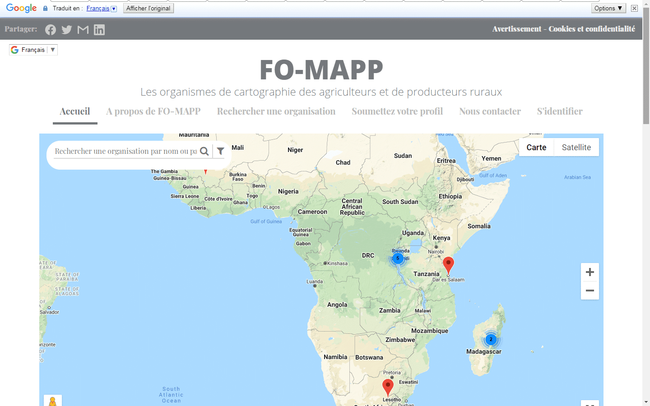Viewport: 650px width, 406px height.
Task: Open Rechercher une organisation tab
Action: point(276,111)
